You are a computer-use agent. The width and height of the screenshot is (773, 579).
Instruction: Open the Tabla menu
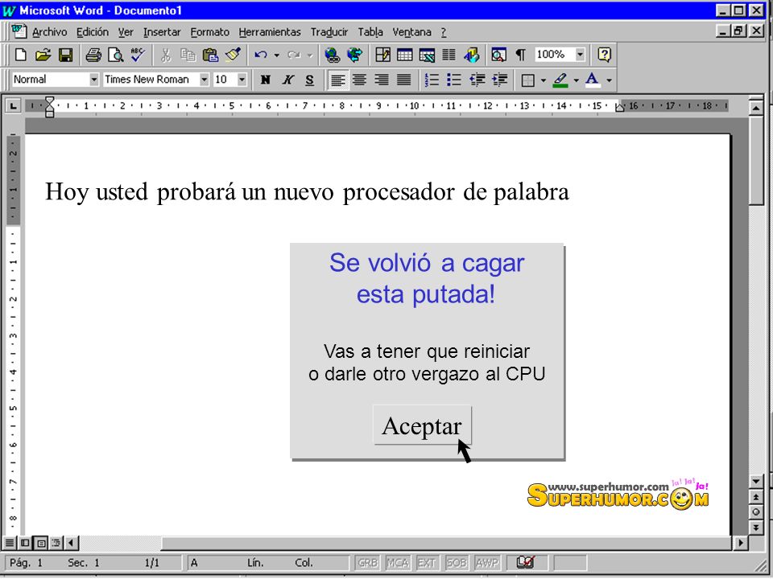point(370,32)
